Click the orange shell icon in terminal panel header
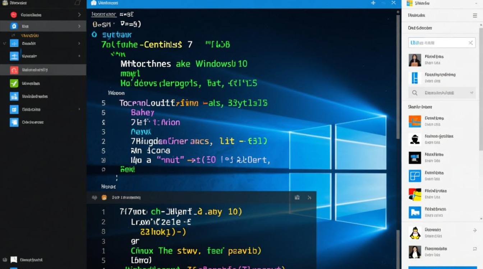The width and height of the screenshot is (483, 269). point(104,197)
